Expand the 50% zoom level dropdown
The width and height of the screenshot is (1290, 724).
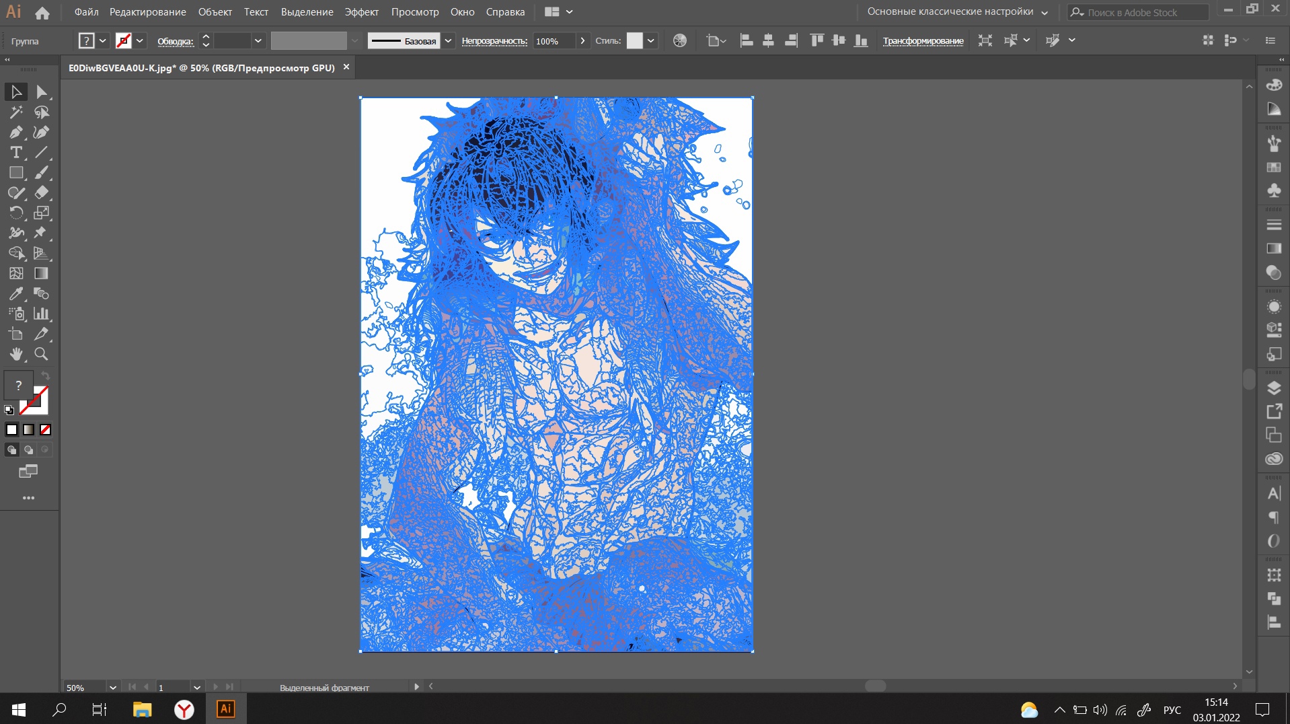pyautogui.click(x=113, y=688)
